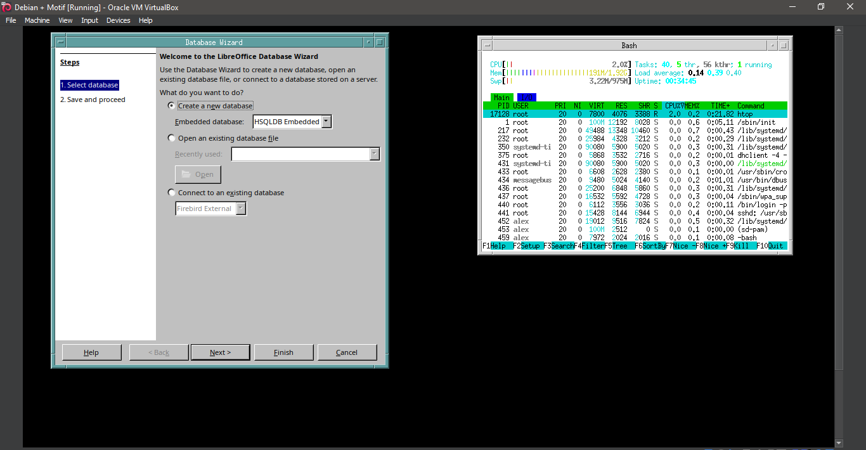Click F4 Filter in htop
This screenshot has width=866, height=450.
(x=590, y=246)
